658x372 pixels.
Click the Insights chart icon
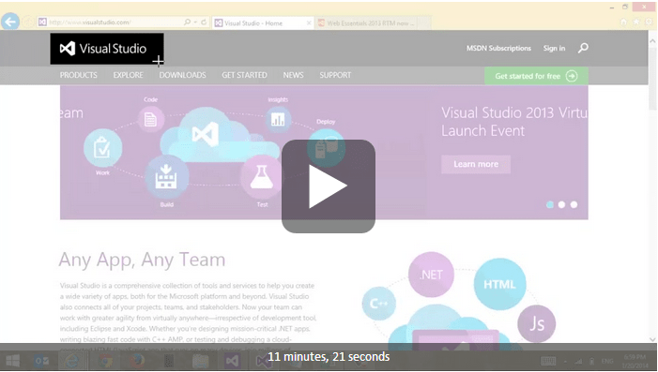(x=278, y=119)
